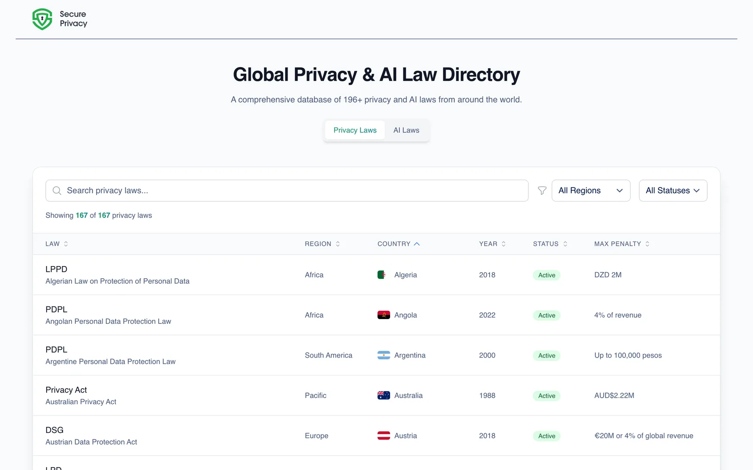Click the Secure Privacy shield logo

point(42,19)
